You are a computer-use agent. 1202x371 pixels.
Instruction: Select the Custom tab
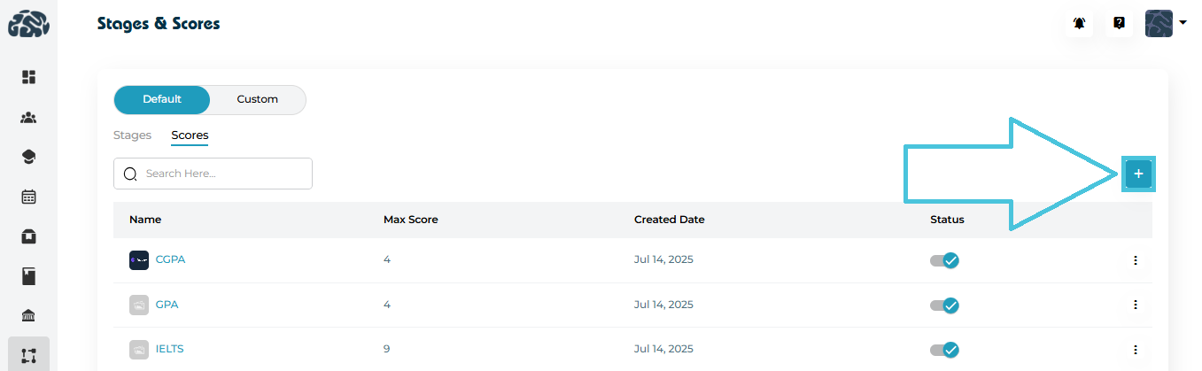[258, 99]
